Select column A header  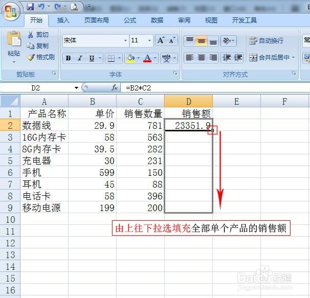tap(45, 101)
